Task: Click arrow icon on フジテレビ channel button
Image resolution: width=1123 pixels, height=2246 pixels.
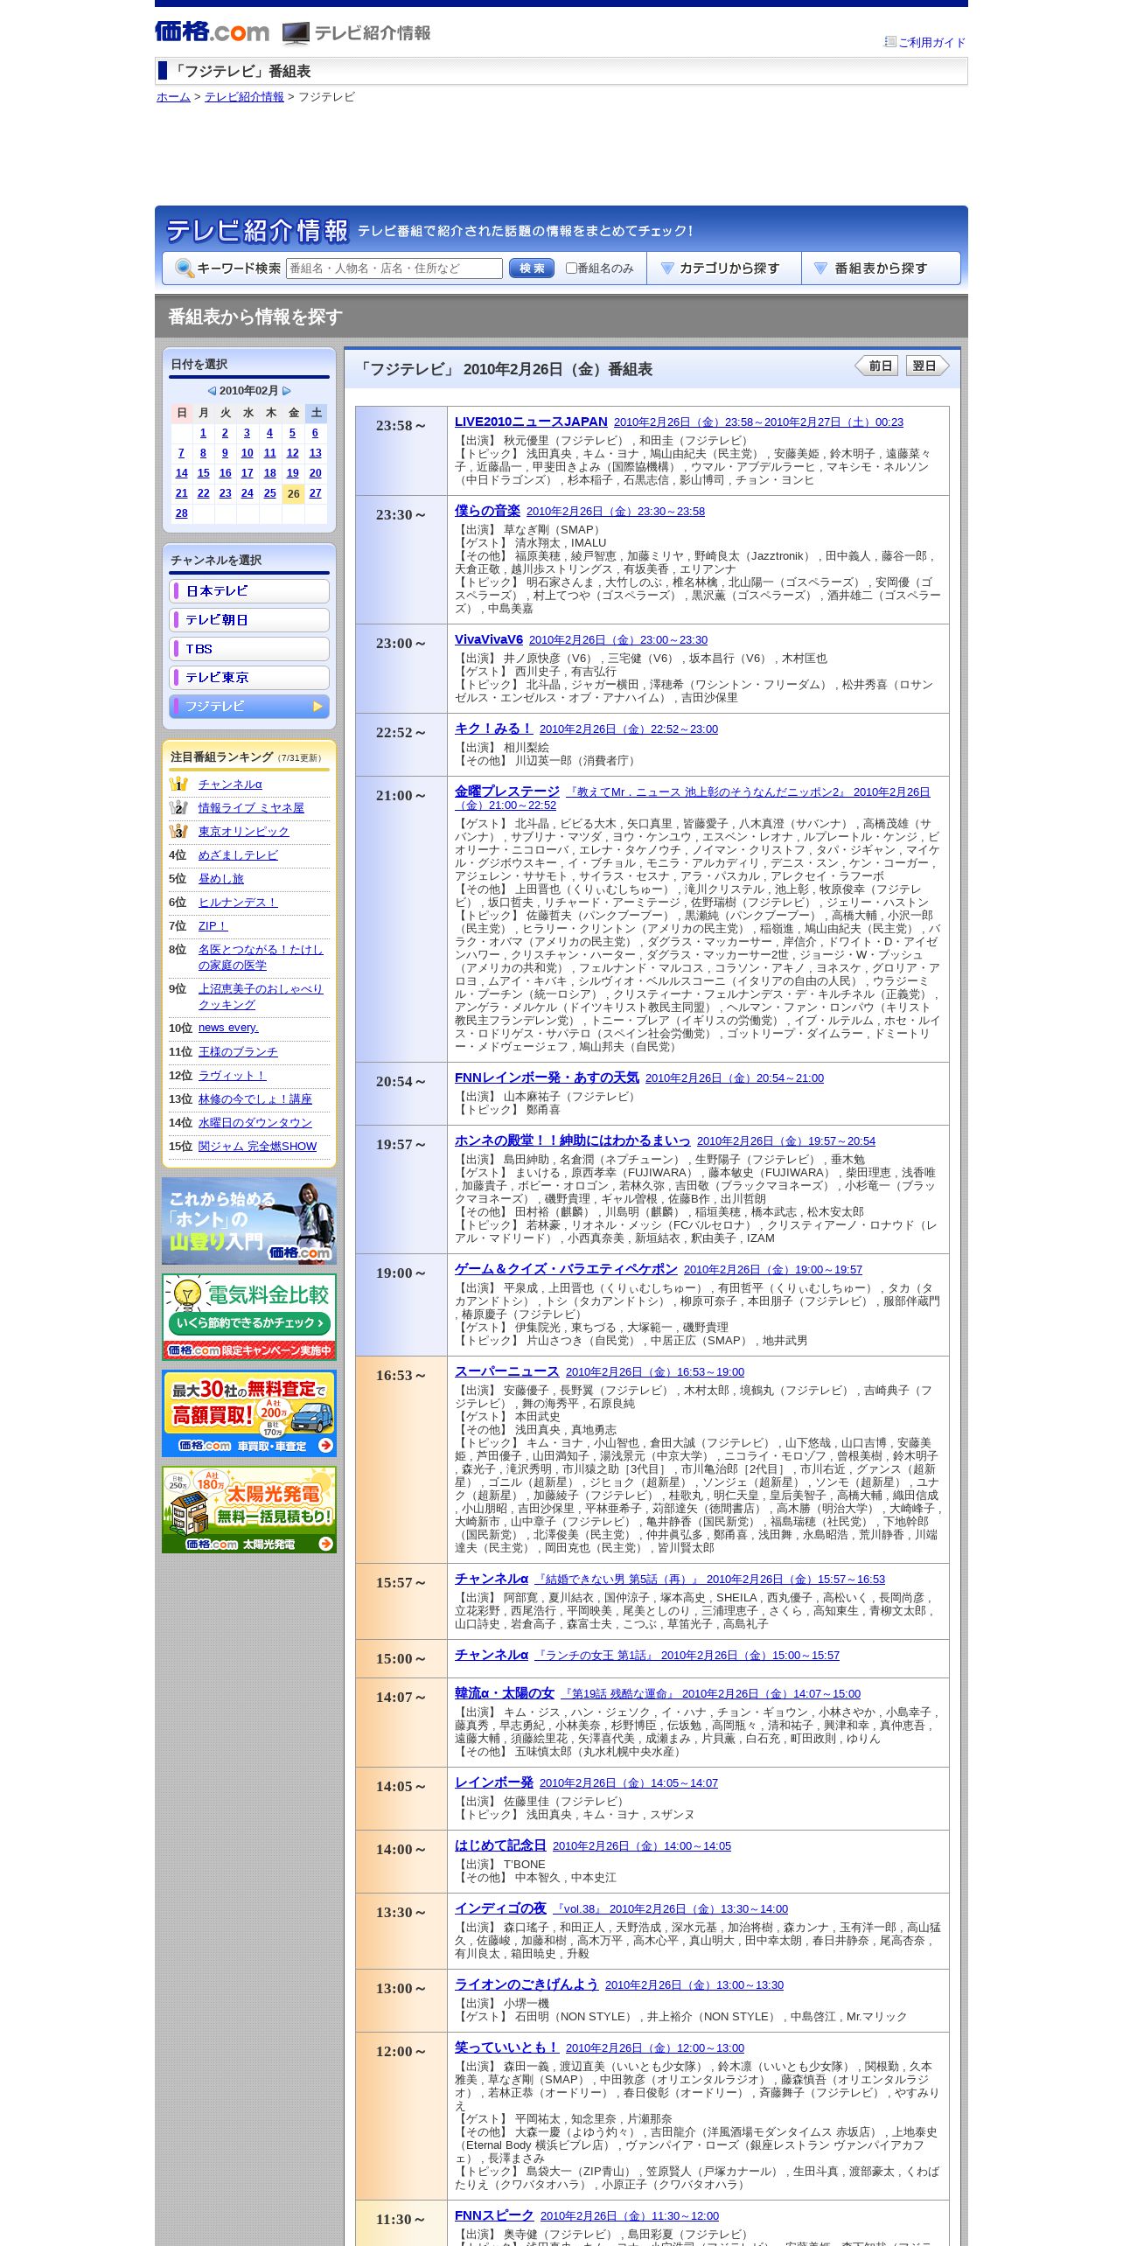Action: 318,707
